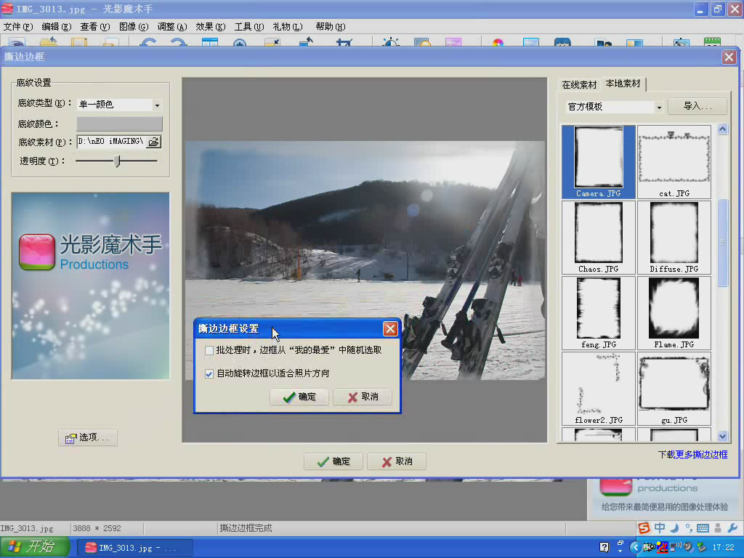
Task: Click the undo arrow in the main toolbar
Action: coord(148,43)
